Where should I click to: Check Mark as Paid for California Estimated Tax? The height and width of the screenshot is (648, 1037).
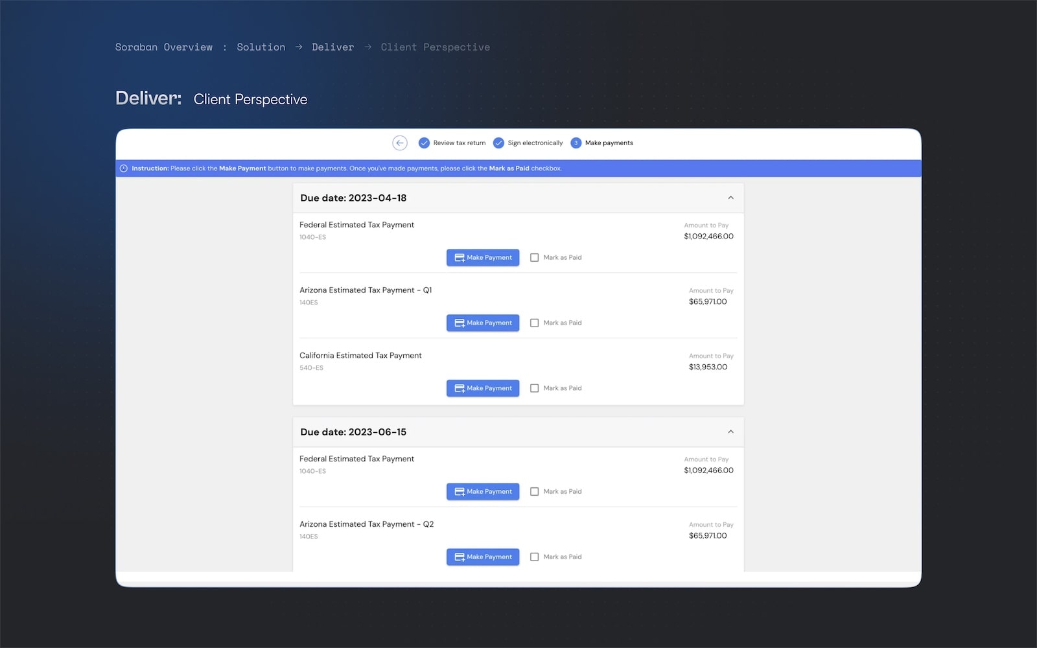coord(535,388)
